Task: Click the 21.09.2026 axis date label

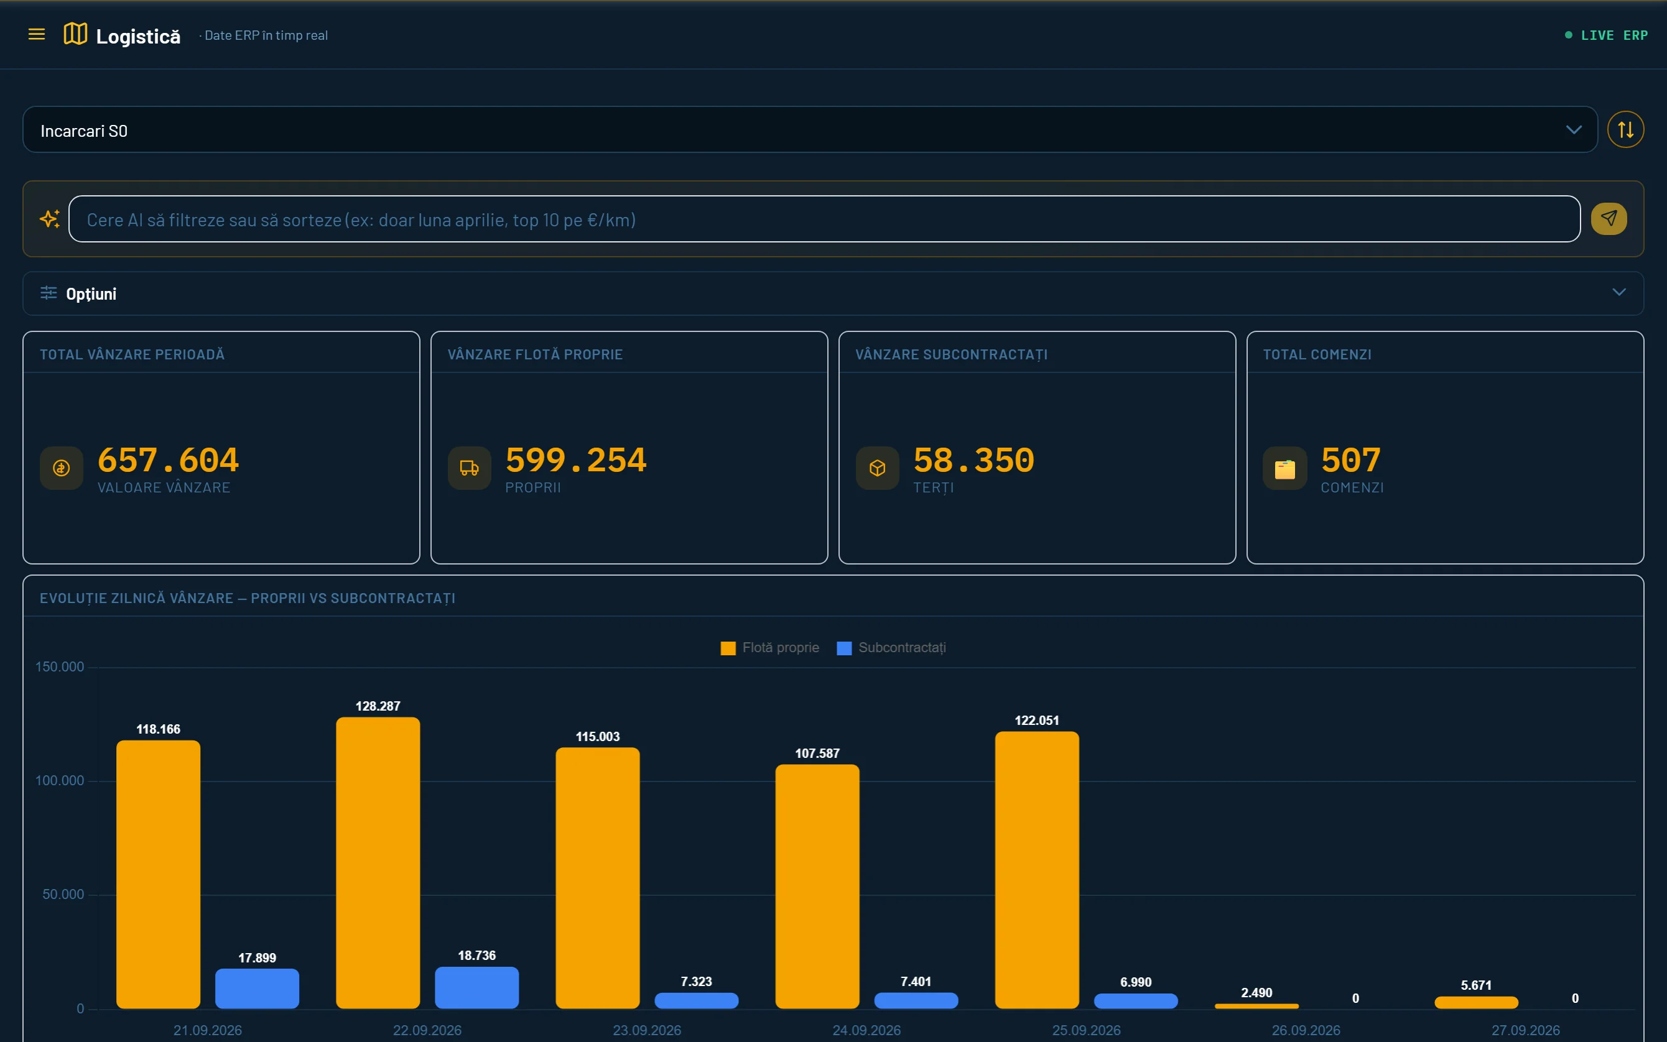Action: coord(208,1030)
